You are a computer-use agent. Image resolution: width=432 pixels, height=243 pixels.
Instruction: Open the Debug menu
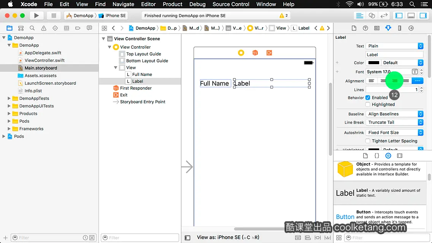[x=197, y=4]
